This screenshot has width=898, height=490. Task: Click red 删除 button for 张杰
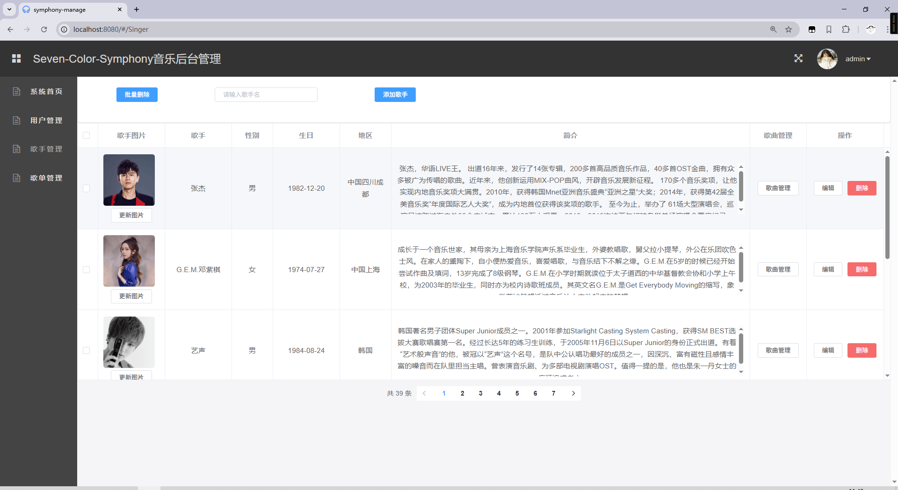(862, 188)
